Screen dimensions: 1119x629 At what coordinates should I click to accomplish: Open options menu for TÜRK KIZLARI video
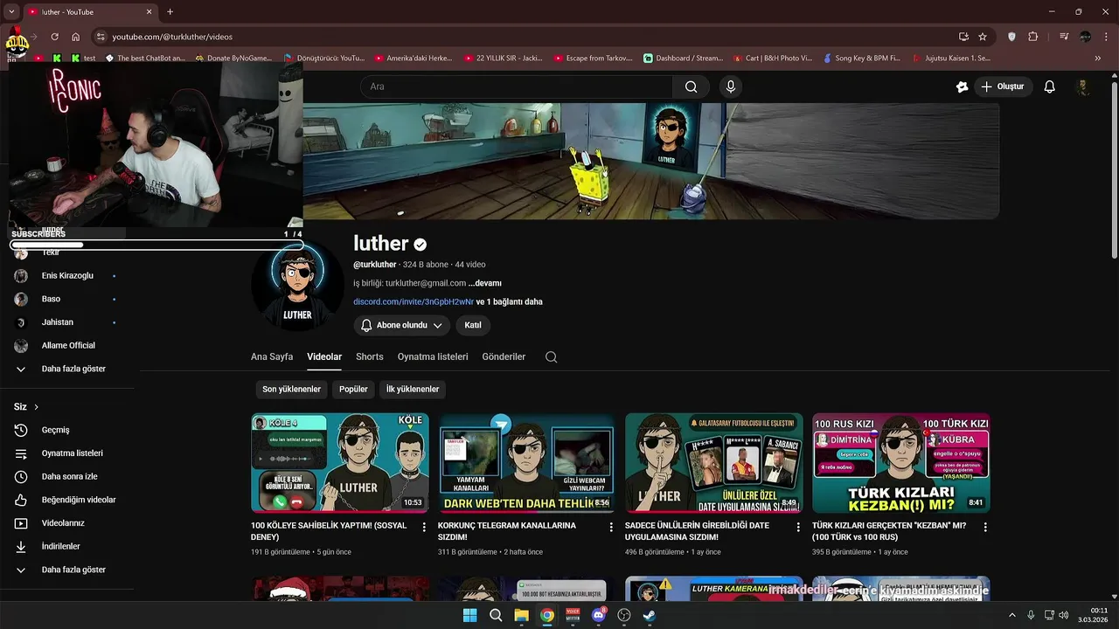tap(985, 527)
